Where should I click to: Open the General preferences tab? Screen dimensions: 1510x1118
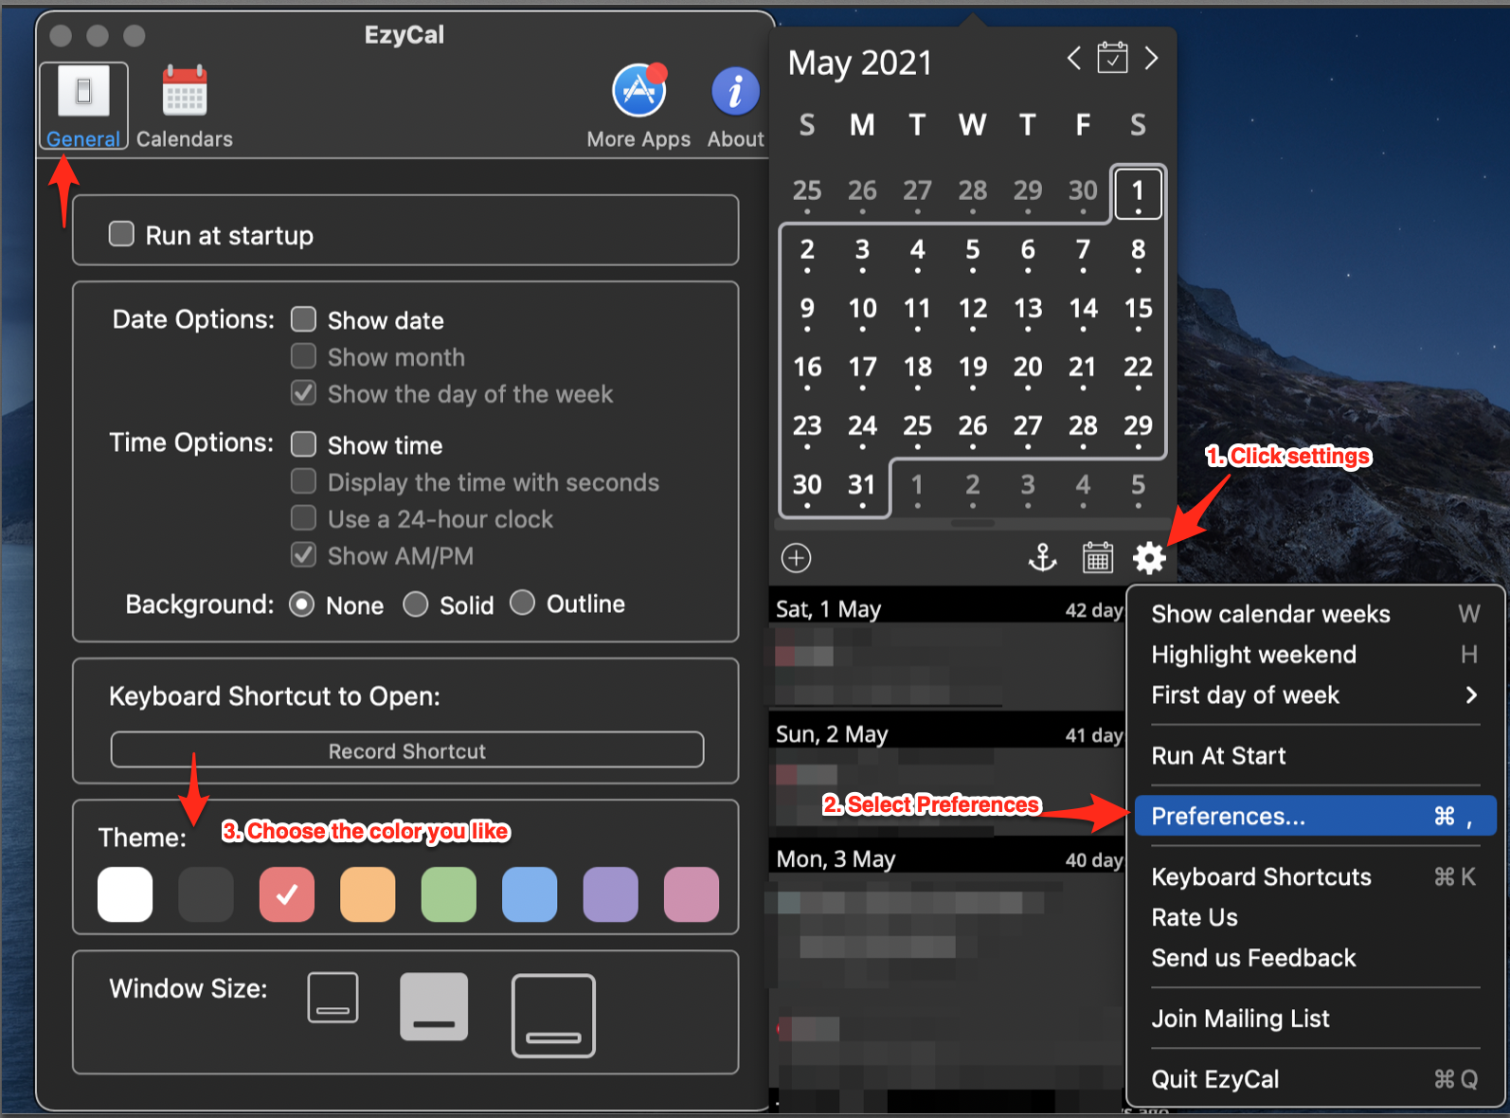tap(83, 106)
